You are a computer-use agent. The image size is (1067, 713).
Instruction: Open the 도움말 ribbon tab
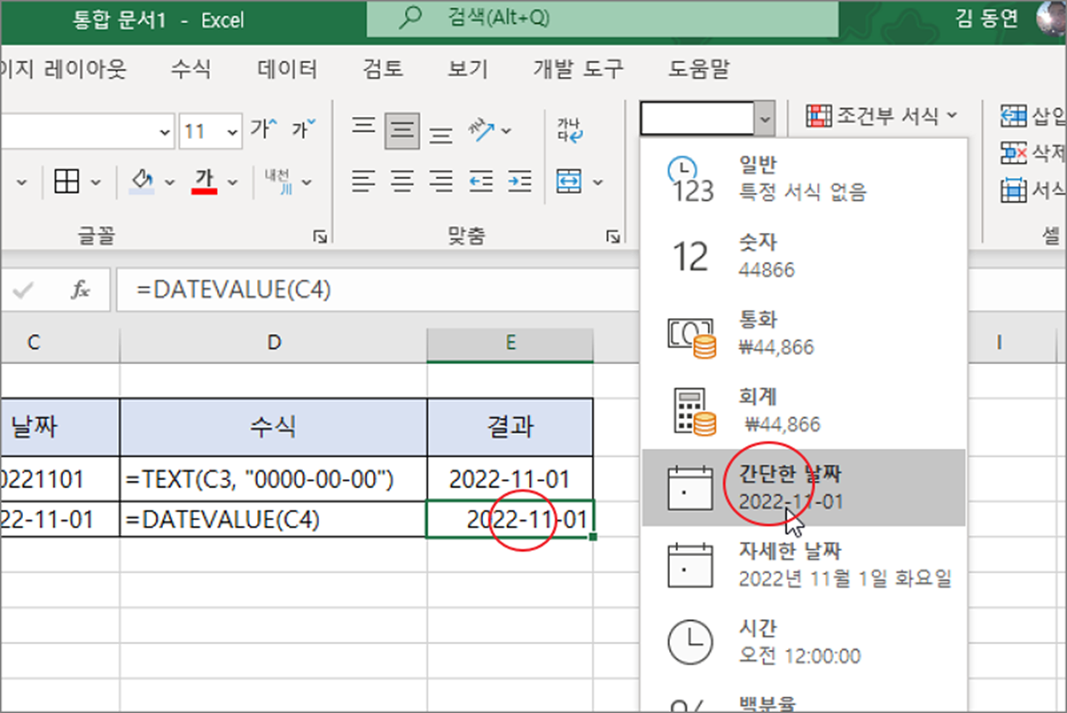[699, 69]
